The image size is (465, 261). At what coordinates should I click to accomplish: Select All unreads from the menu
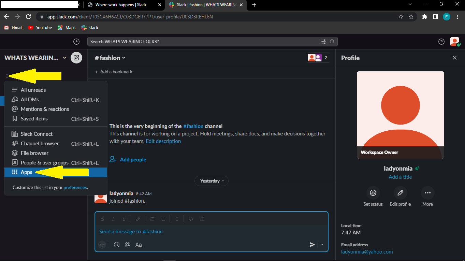(x=56, y=90)
